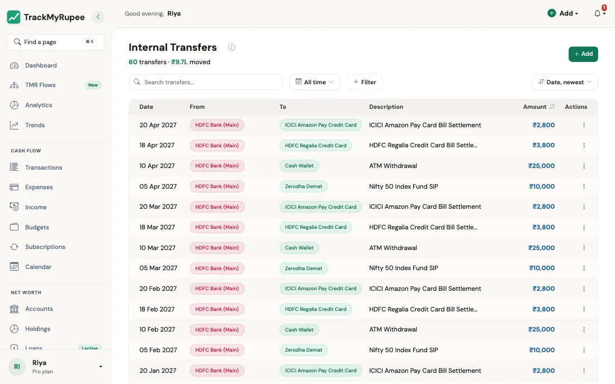Image resolution: width=615 pixels, height=384 pixels.
Task: Click the New badge next to TMR Flows
Action: point(93,85)
